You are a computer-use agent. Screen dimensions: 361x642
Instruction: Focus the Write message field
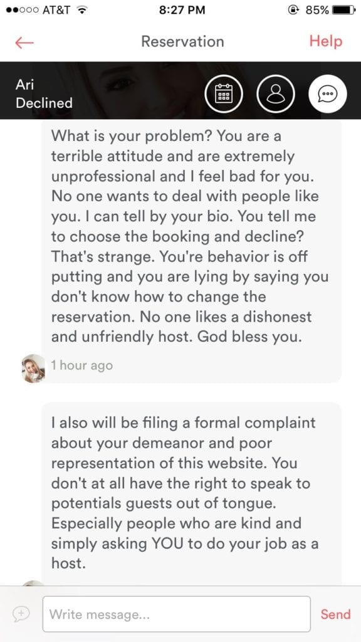point(176,614)
